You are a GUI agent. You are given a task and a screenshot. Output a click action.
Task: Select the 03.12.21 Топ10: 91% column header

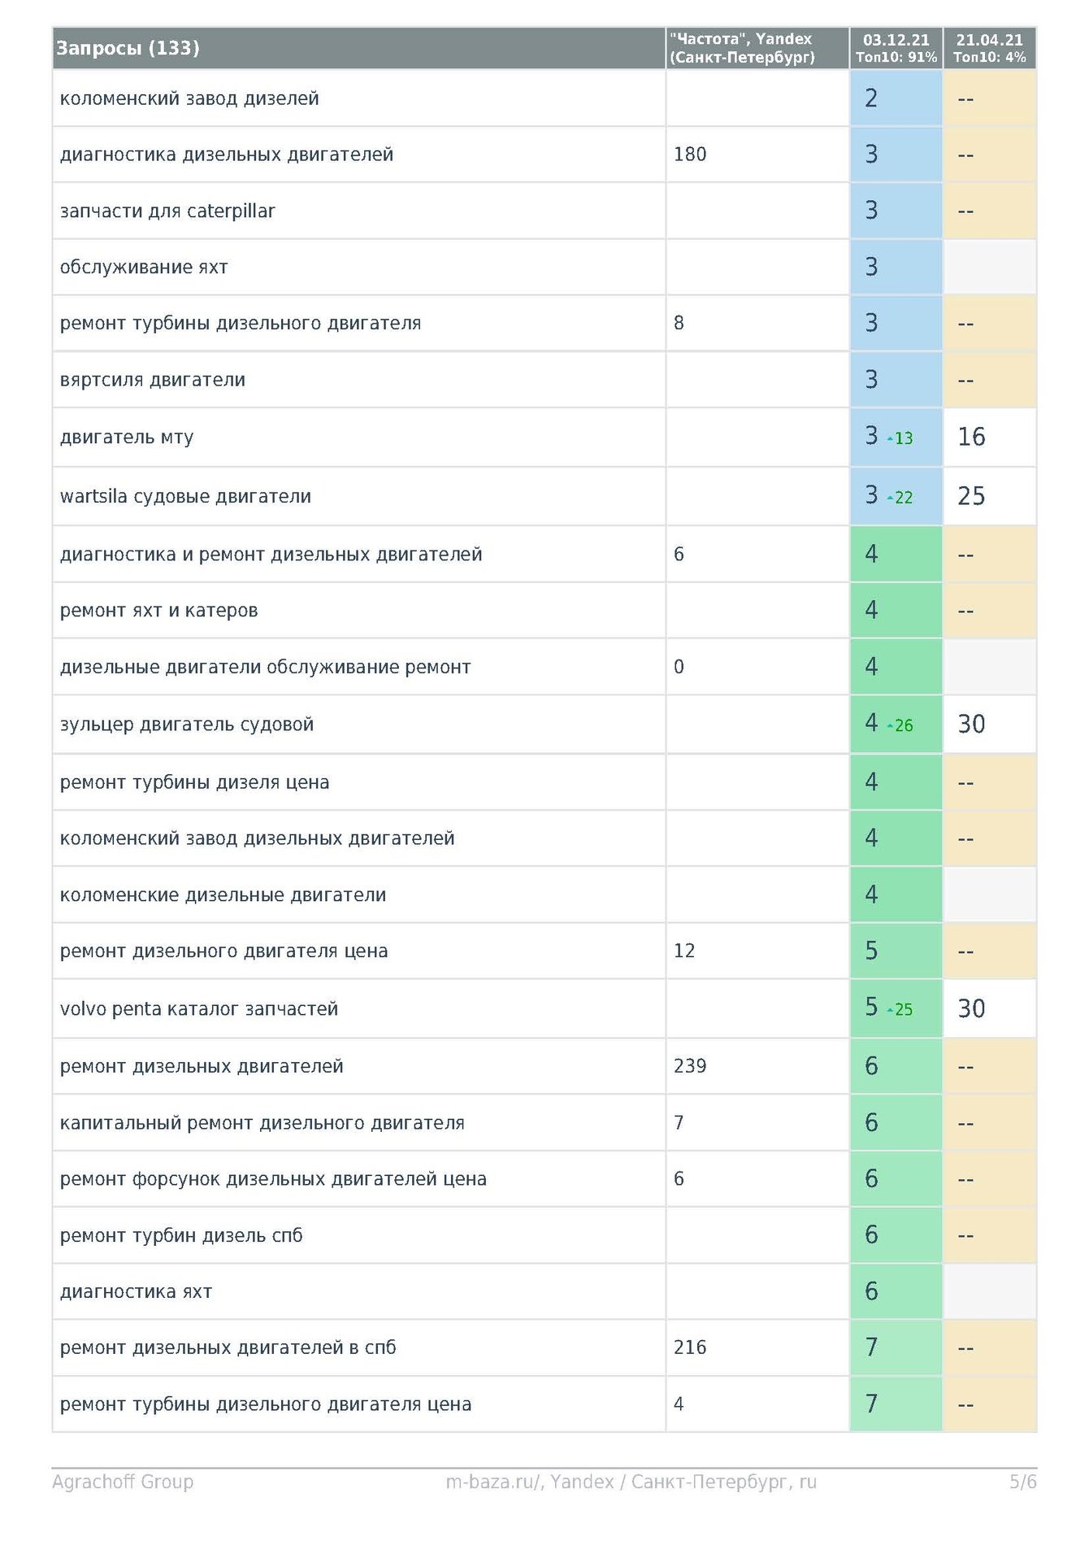click(896, 48)
